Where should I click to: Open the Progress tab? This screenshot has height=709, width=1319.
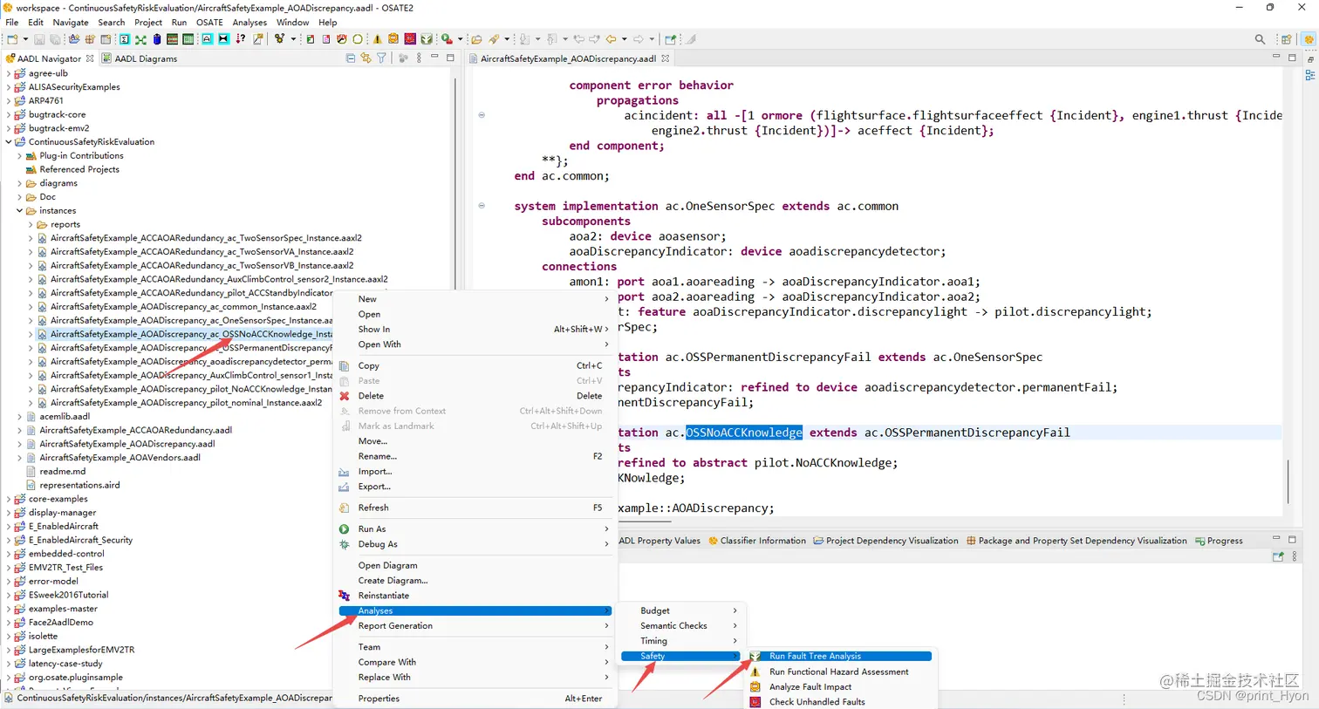(1219, 541)
